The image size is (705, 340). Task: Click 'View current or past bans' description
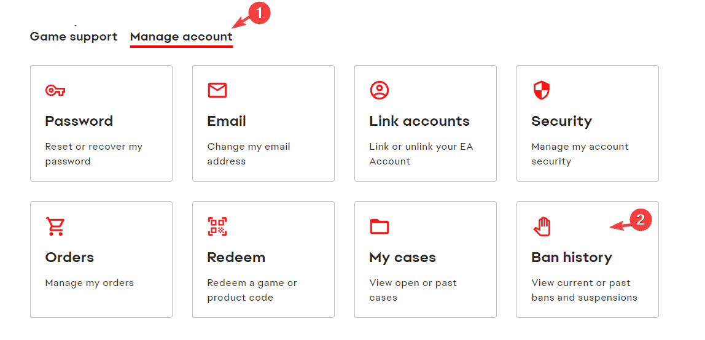click(x=584, y=290)
